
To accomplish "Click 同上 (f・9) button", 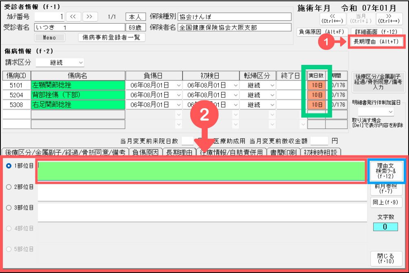I will tap(386, 202).
